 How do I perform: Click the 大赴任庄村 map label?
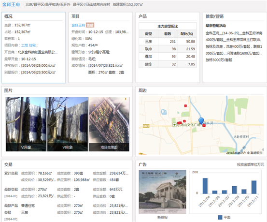(x=241, y=137)
